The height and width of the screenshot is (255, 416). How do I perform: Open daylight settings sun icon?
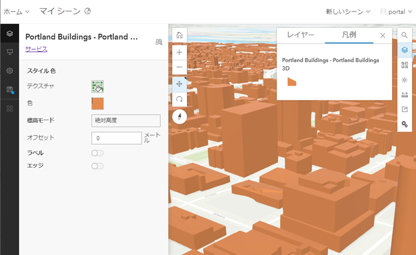coord(405,80)
